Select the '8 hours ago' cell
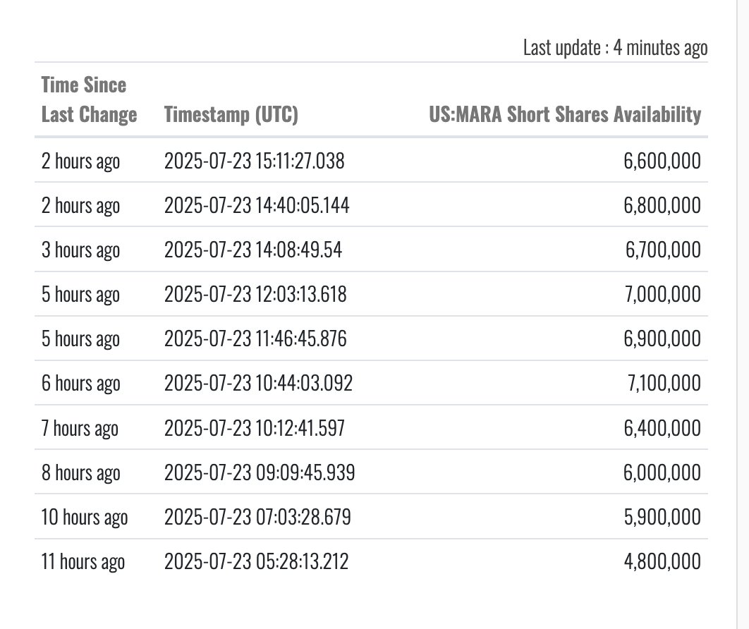 (80, 473)
